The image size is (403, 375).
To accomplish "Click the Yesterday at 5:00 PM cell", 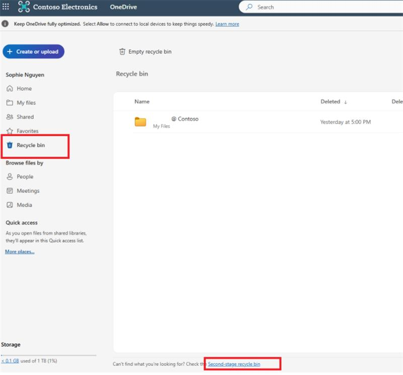I will click(346, 122).
